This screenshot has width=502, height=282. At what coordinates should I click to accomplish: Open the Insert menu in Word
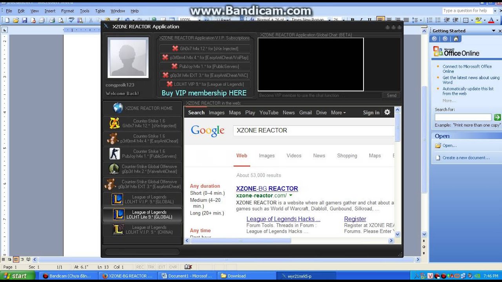[50, 11]
